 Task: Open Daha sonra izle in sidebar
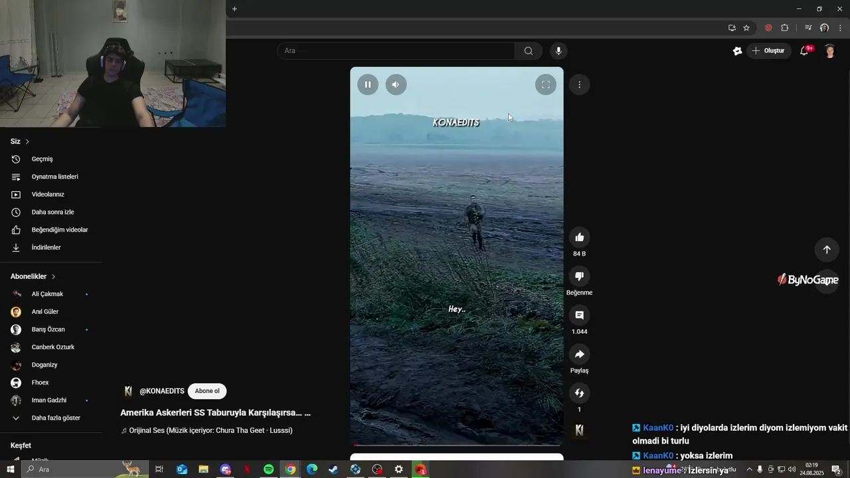coord(52,212)
